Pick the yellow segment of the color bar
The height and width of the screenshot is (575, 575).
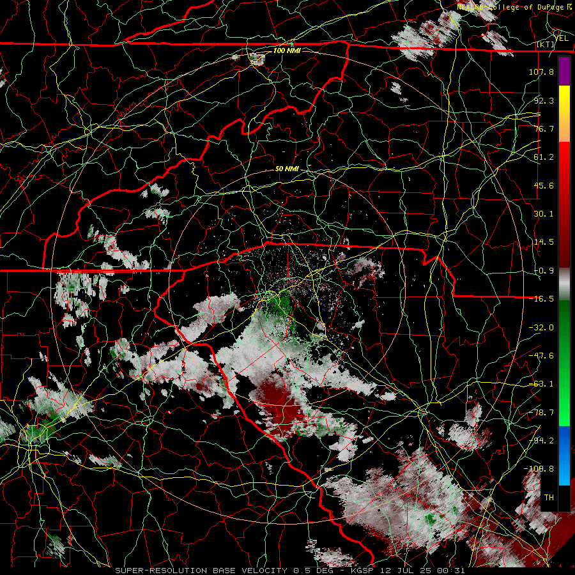click(x=564, y=97)
